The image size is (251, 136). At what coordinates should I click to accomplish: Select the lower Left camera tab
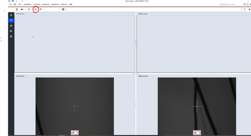pos(20,76)
